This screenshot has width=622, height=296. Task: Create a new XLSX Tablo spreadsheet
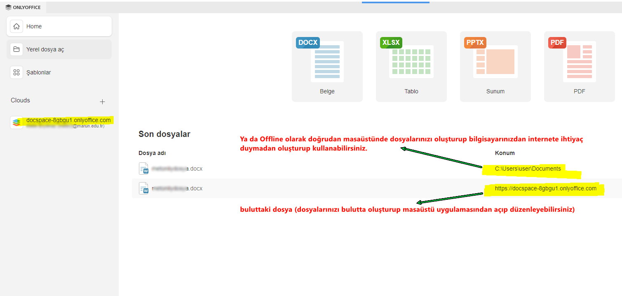pos(411,67)
